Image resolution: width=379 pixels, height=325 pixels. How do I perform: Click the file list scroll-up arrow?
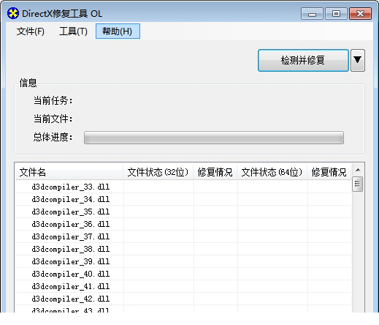coord(358,170)
